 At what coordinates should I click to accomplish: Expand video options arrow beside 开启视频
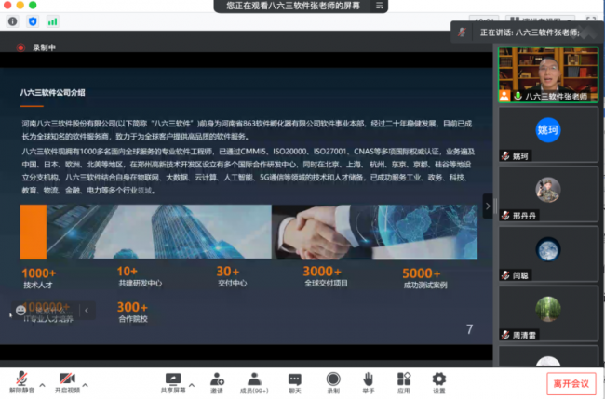point(86,382)
